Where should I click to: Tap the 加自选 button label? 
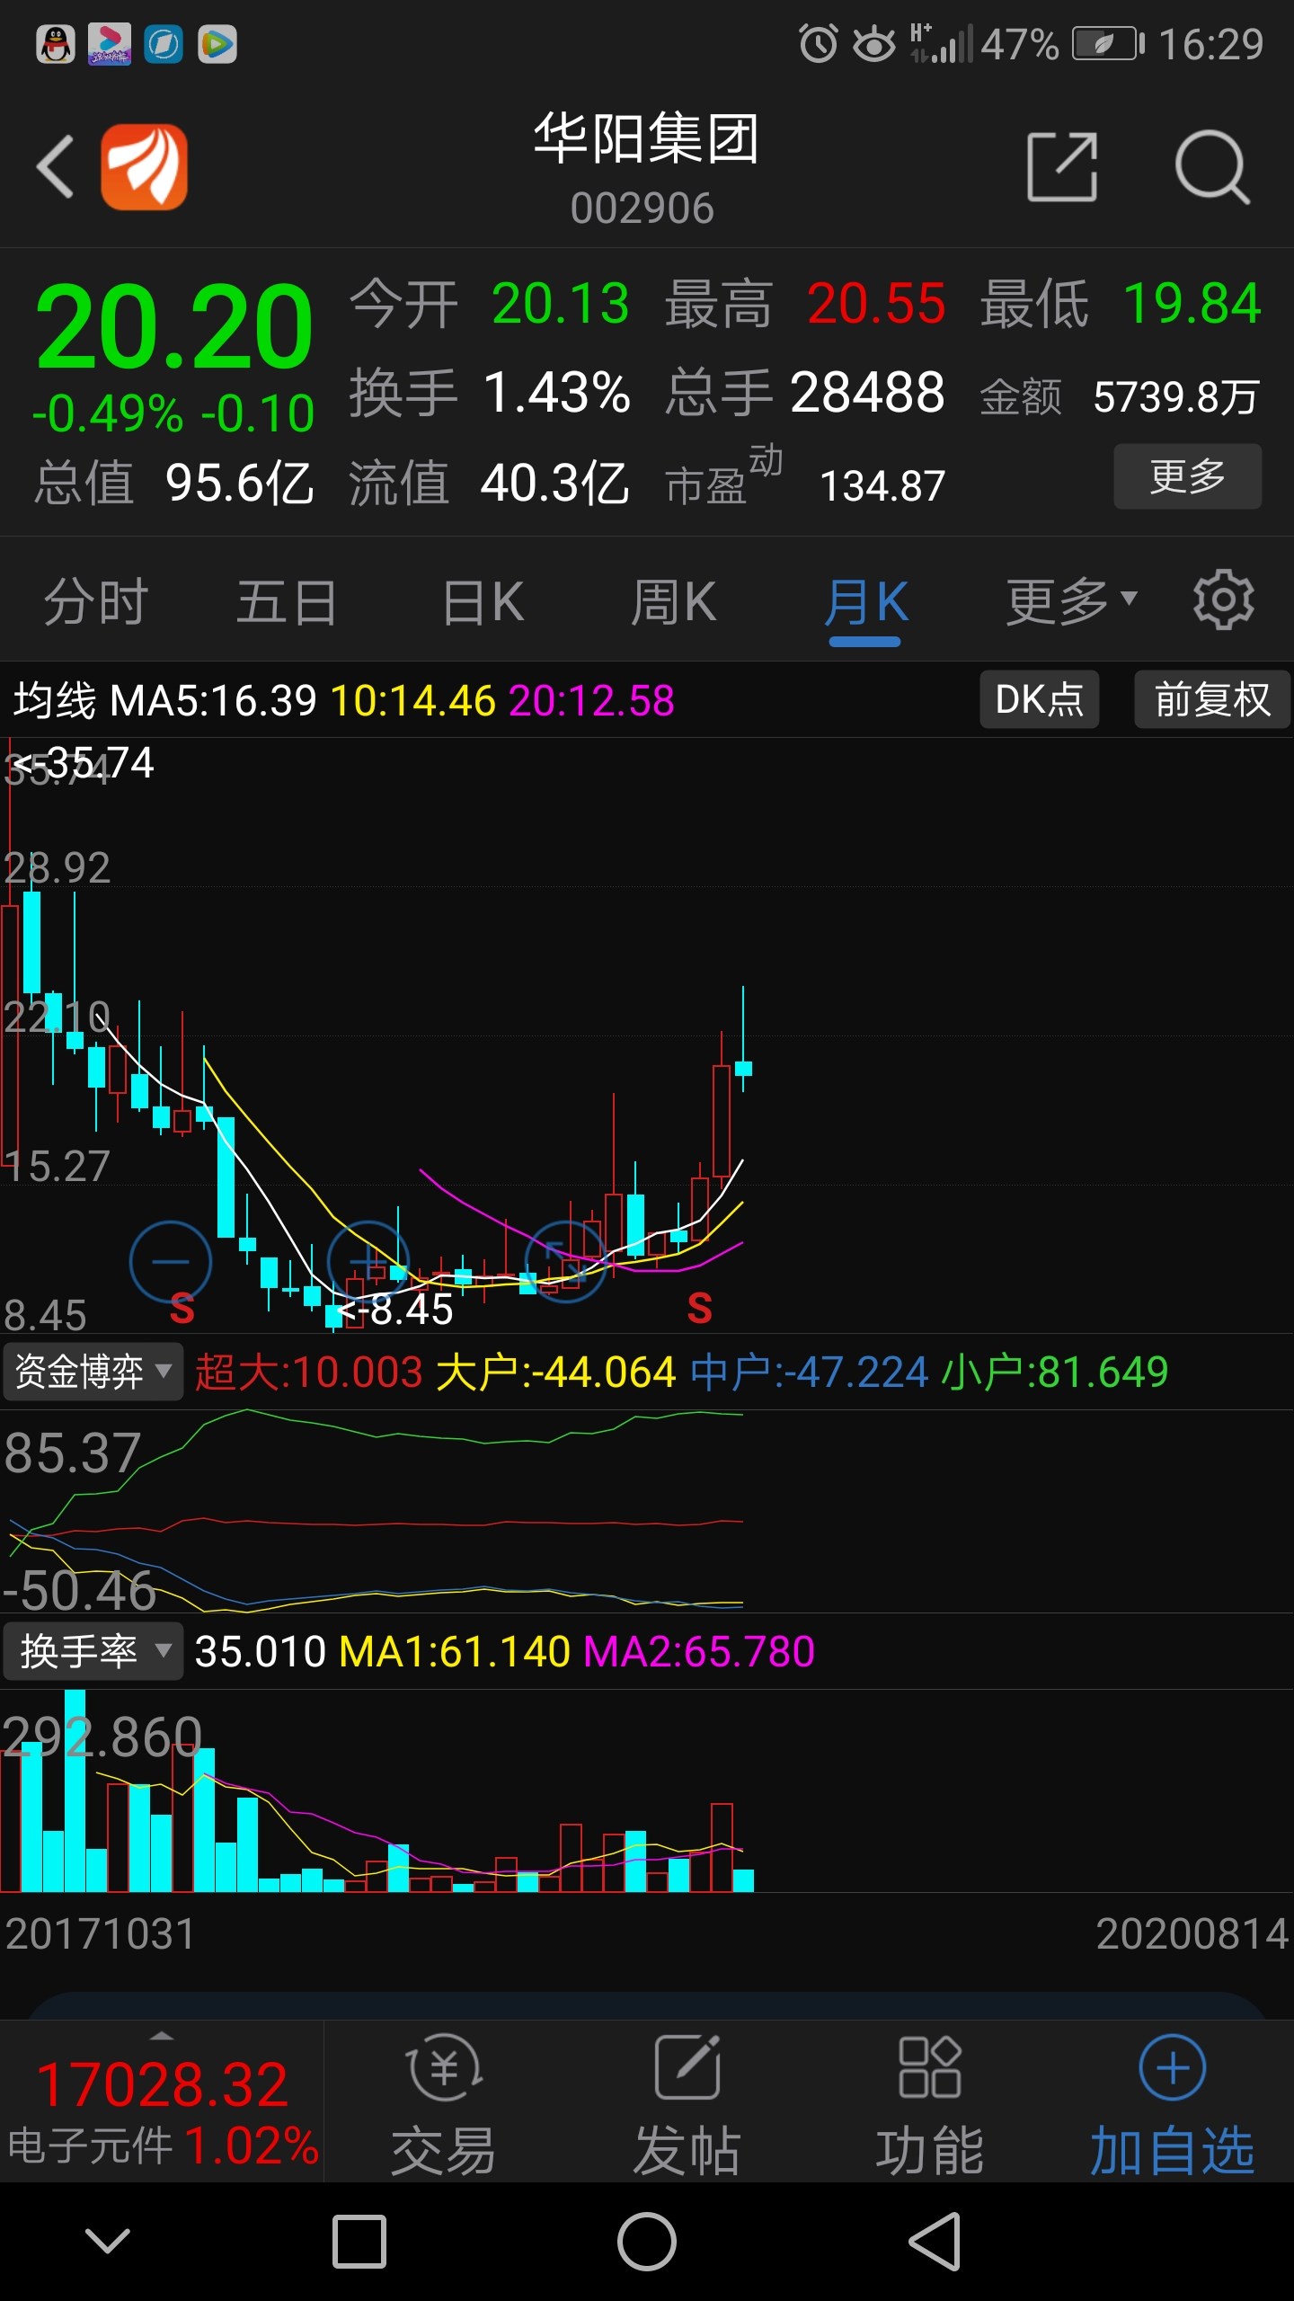(1172, 2150)
